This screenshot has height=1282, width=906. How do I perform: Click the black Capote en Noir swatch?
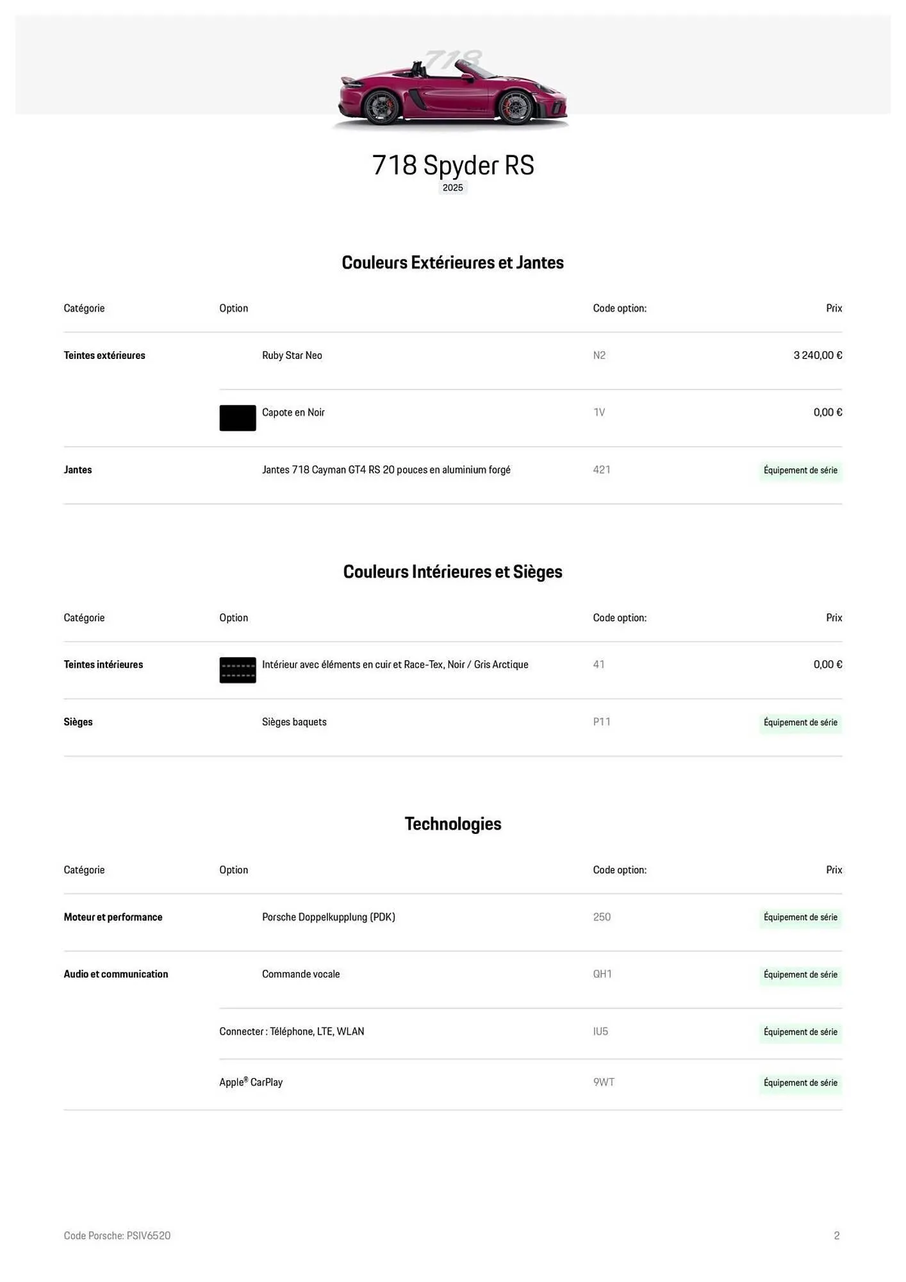[x=238, y=418]
